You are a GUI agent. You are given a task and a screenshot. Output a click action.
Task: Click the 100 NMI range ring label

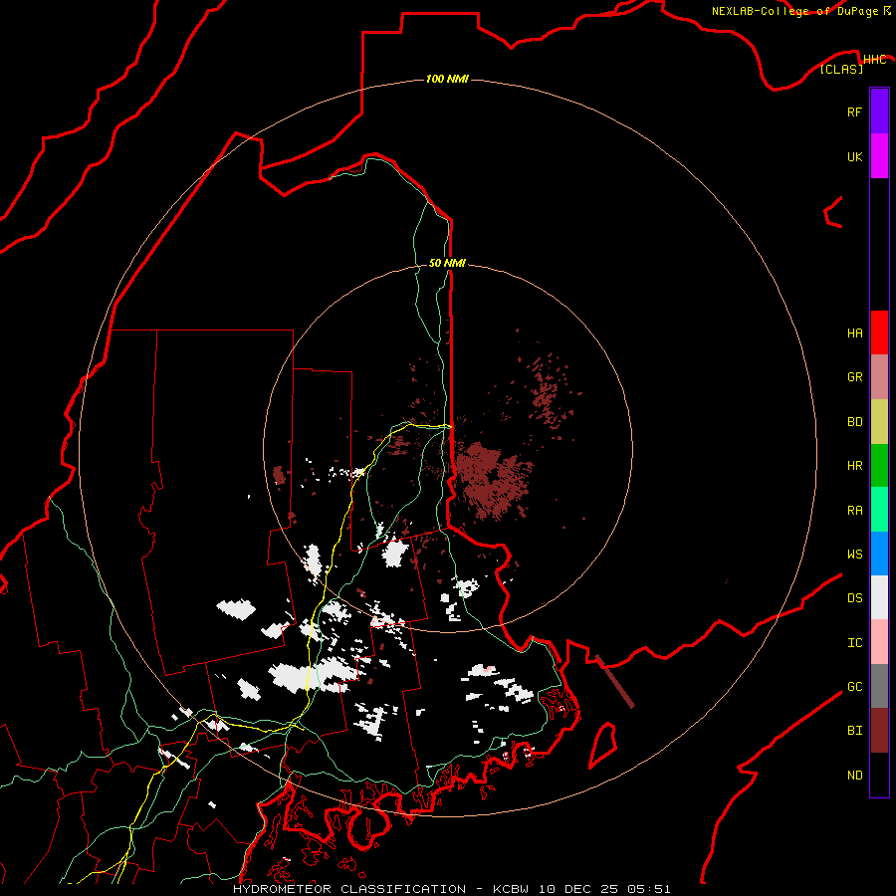click(447, 79)
